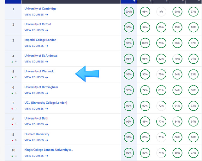Click King's College green up rank arrow
The height and width of the screenshot is (161, 202).
(x=12, y=156)
